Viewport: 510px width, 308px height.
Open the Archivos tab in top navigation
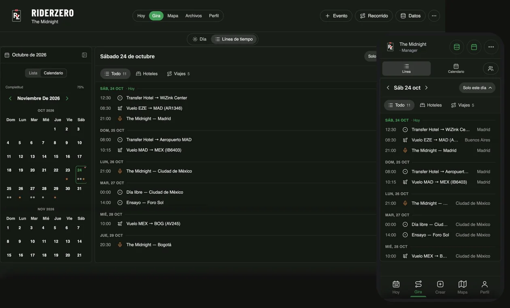tap(193, 16)
